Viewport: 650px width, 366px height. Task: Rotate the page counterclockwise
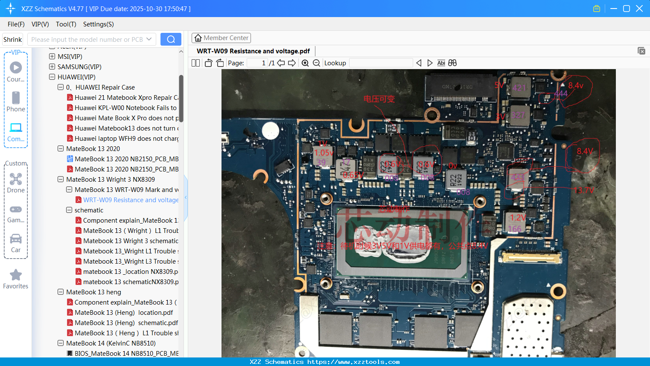pos(208,63)
